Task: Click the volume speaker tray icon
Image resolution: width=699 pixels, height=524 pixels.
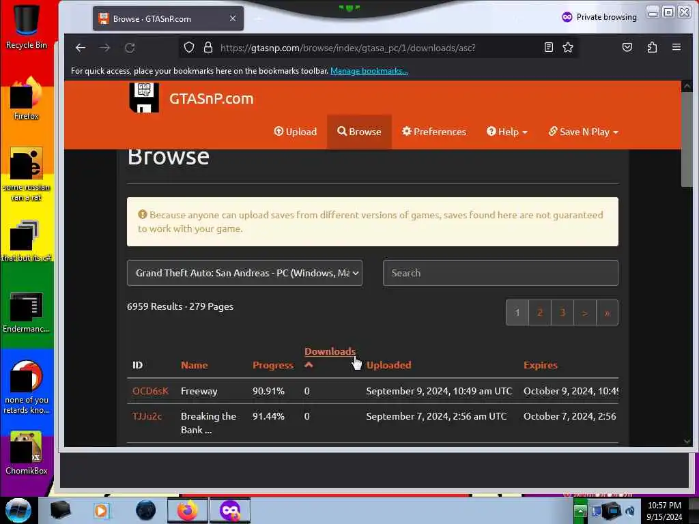Action: [630, 510]
